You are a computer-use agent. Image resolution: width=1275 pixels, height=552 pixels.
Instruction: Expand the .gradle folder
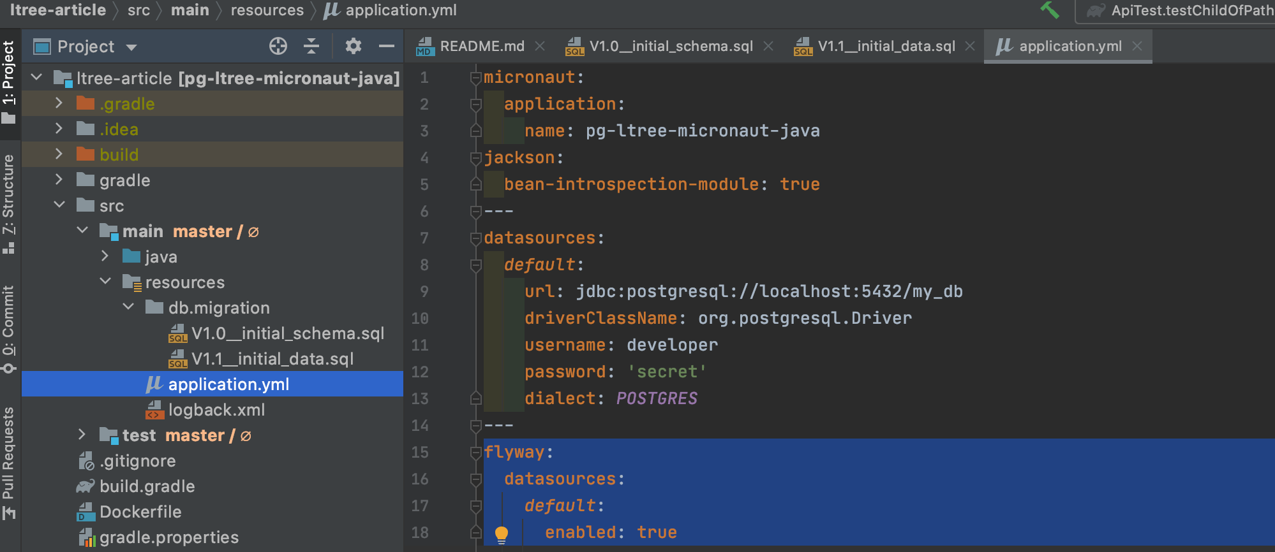[59, 103]
